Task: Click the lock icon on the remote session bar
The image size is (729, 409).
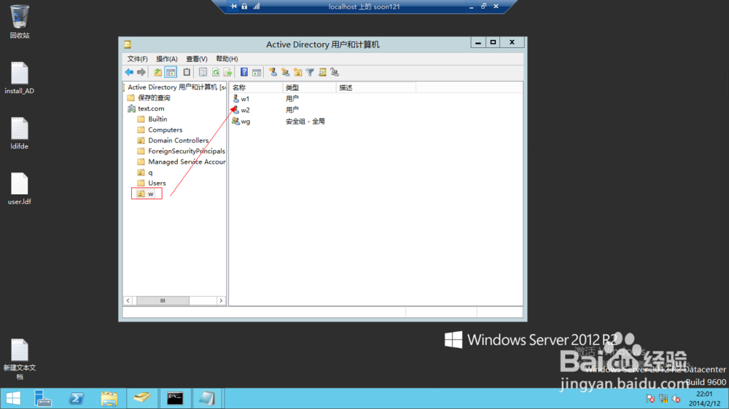Action: 244,7
